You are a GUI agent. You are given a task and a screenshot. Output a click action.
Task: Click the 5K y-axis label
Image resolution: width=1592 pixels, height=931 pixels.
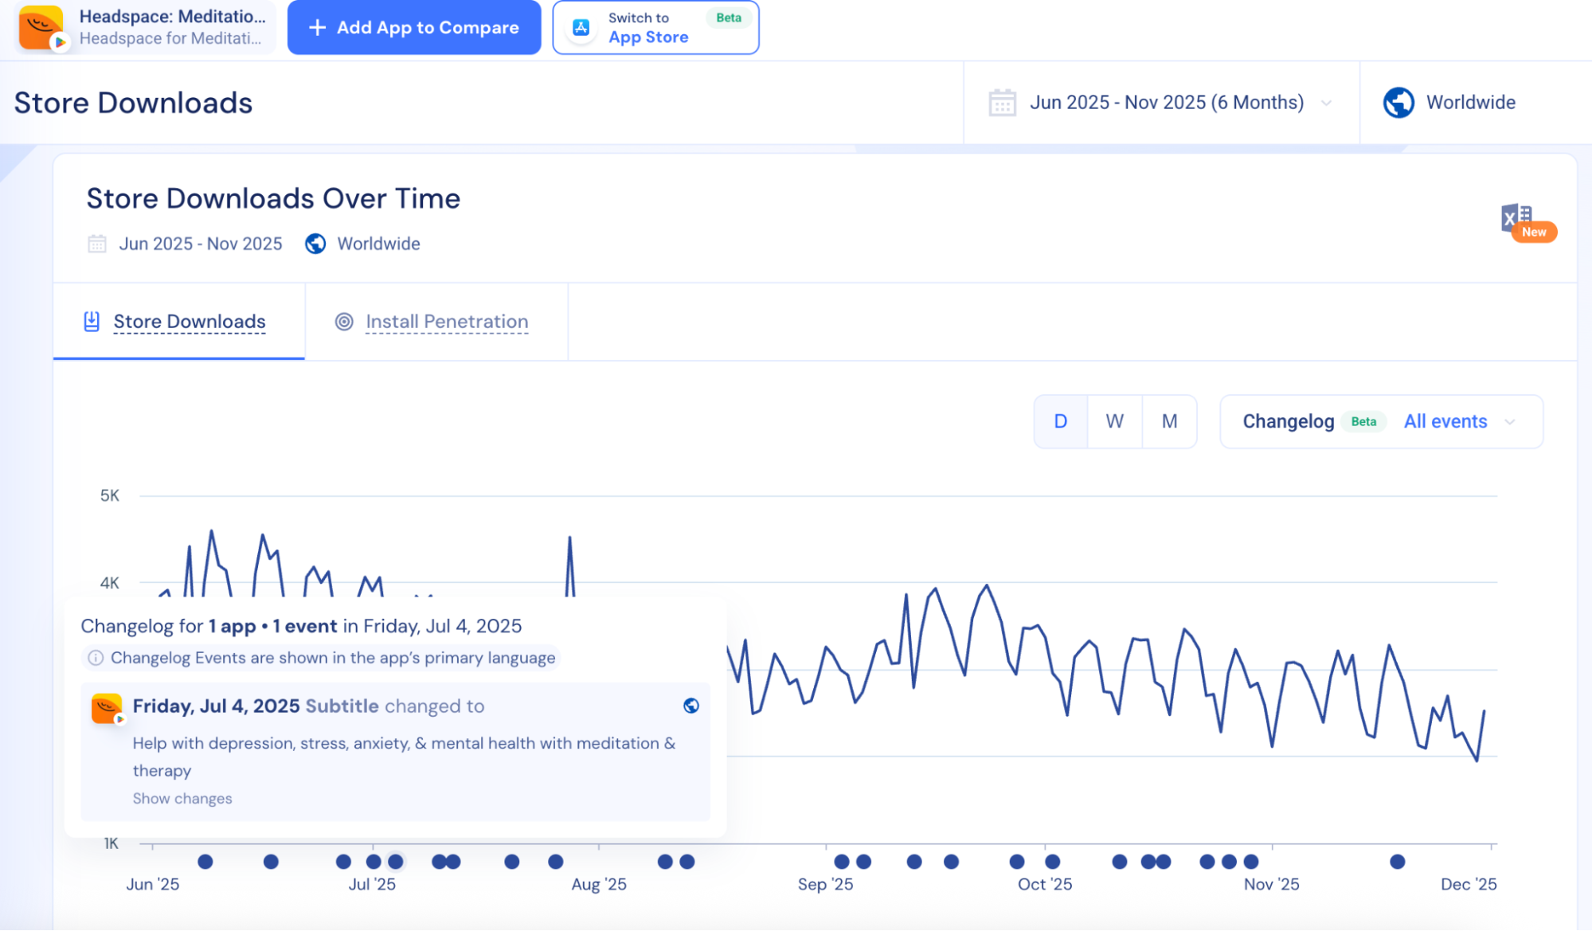coord(110,495)
